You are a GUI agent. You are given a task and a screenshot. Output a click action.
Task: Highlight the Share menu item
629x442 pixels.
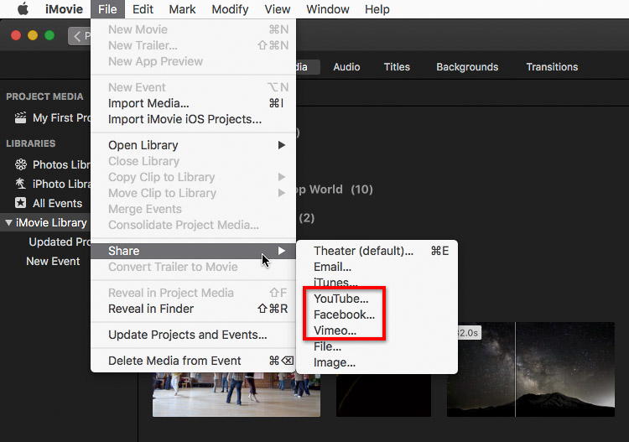click(194, 251)
